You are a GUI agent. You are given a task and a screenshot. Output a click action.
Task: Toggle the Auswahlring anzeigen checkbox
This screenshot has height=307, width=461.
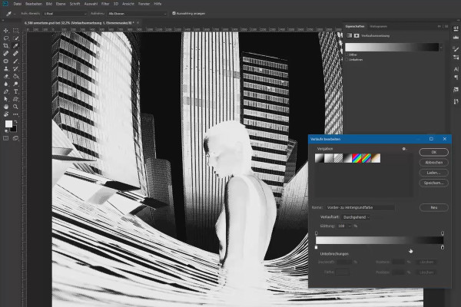174,13
